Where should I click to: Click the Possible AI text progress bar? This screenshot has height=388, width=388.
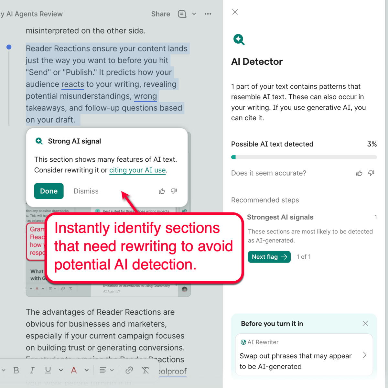[304, 157]
